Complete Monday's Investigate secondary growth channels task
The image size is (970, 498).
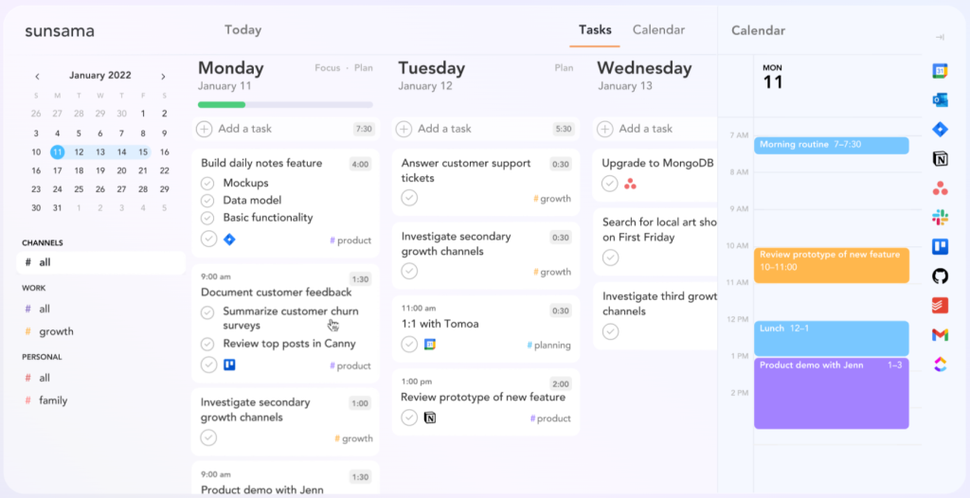point(209,437)
